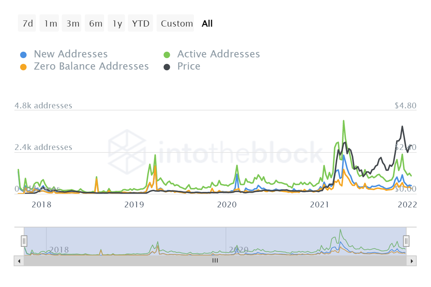Click the 2020 x-axis label

click(227, 205)
